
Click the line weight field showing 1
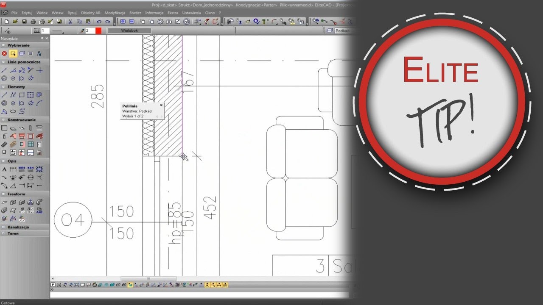pos(45,31)
